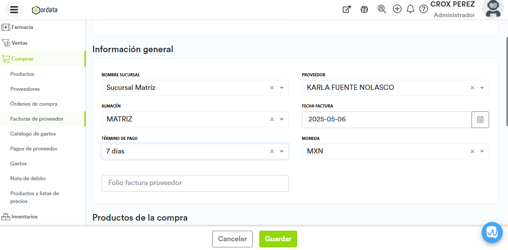508x250 pixels.
Task: Expand the Almacén dropdown arrow
Action: pos(282,119)
